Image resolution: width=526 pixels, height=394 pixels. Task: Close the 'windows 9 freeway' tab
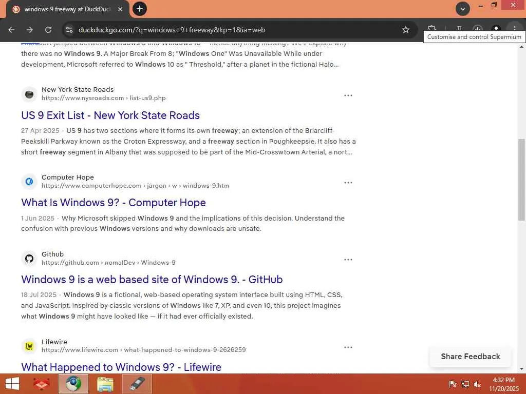coord(120,9)
